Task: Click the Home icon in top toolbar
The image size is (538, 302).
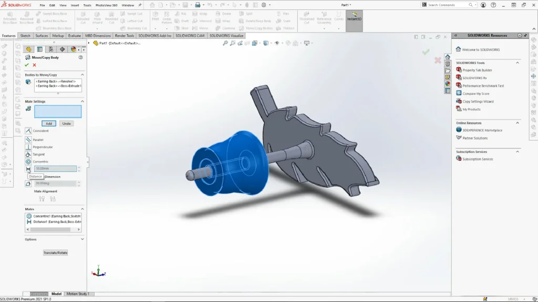Action: tap(152, 5)
